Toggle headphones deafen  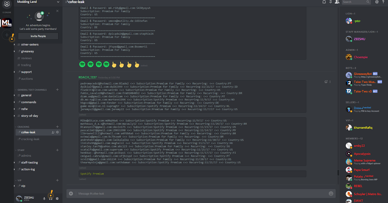(x=51, y=198)
